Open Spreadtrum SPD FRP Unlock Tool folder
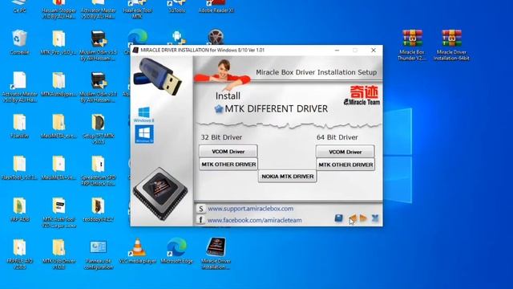 point(98,170)
